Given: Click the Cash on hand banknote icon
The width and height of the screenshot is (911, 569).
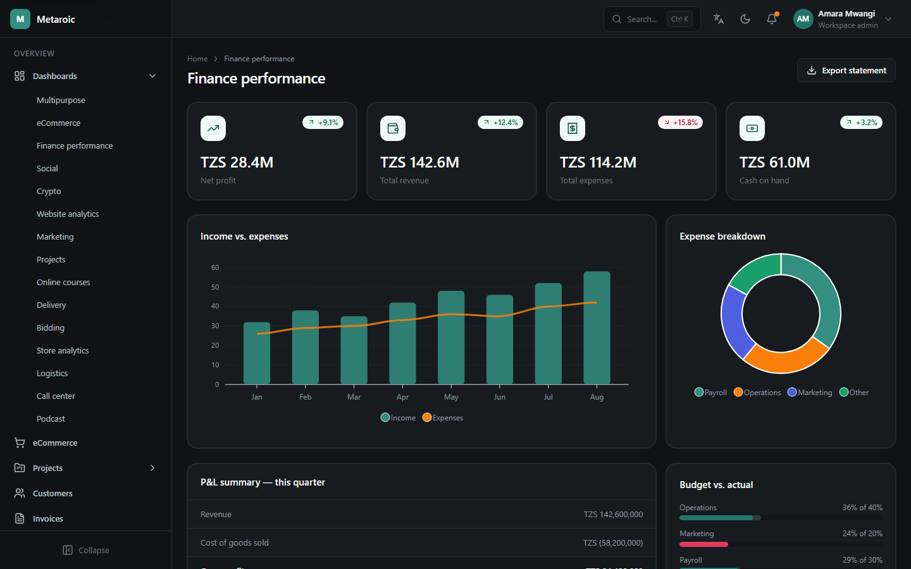Looking at the screenshot, I should (x=752, y=128).
